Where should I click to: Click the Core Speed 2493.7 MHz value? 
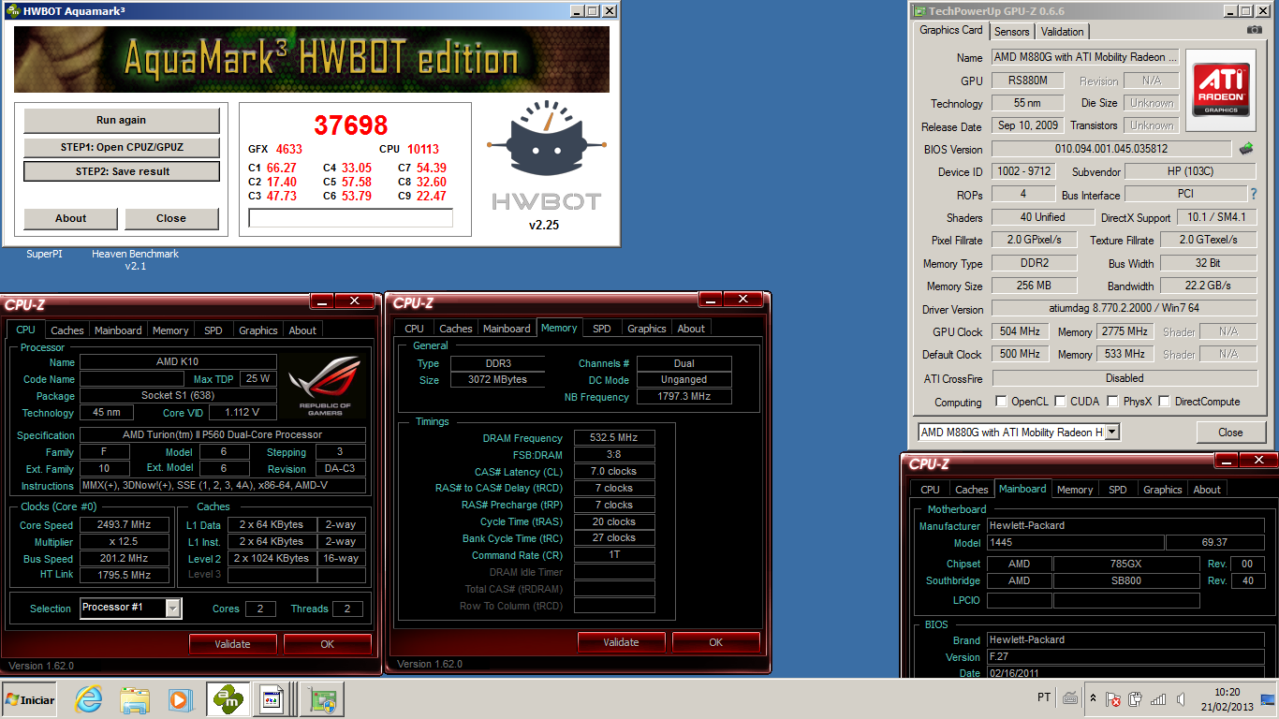coord(125,525)
